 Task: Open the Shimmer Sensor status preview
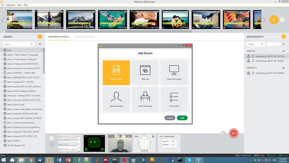[169, 143]
